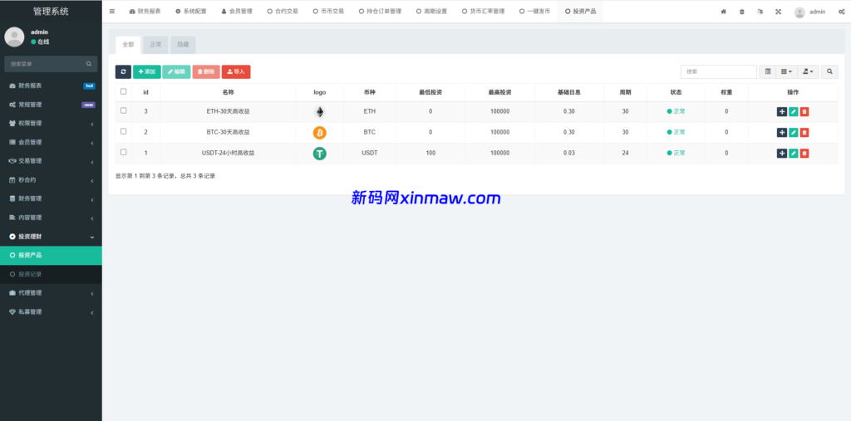Open the export data dropdown
Screen dimensions: 851x421
tap(808, 71)
